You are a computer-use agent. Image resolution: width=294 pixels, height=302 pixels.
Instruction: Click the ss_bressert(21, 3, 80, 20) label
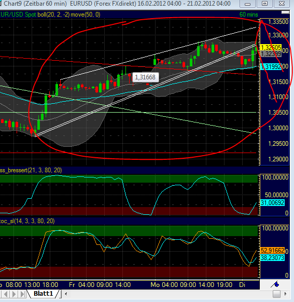click(31, 170)
